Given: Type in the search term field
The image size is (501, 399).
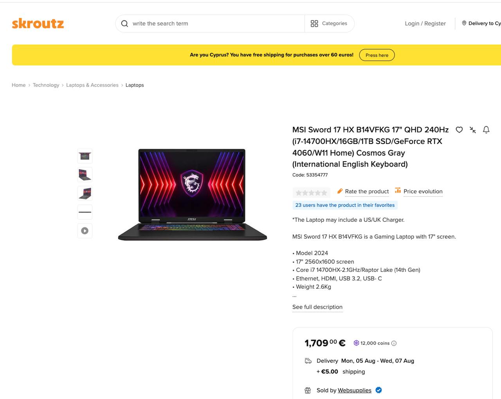Looking at the screenshot, I should pos(215,23).
